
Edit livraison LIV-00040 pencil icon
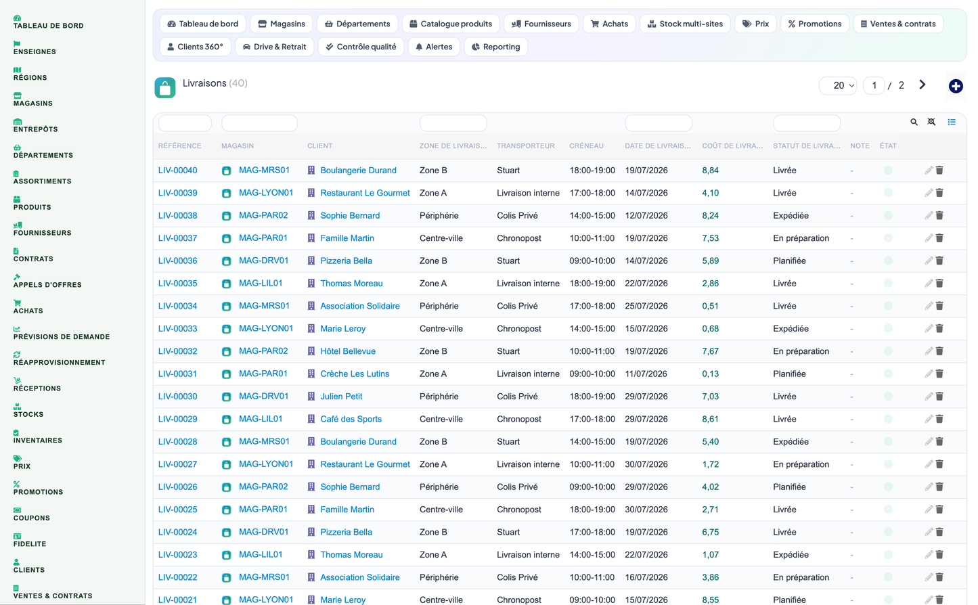coord(929,171)
